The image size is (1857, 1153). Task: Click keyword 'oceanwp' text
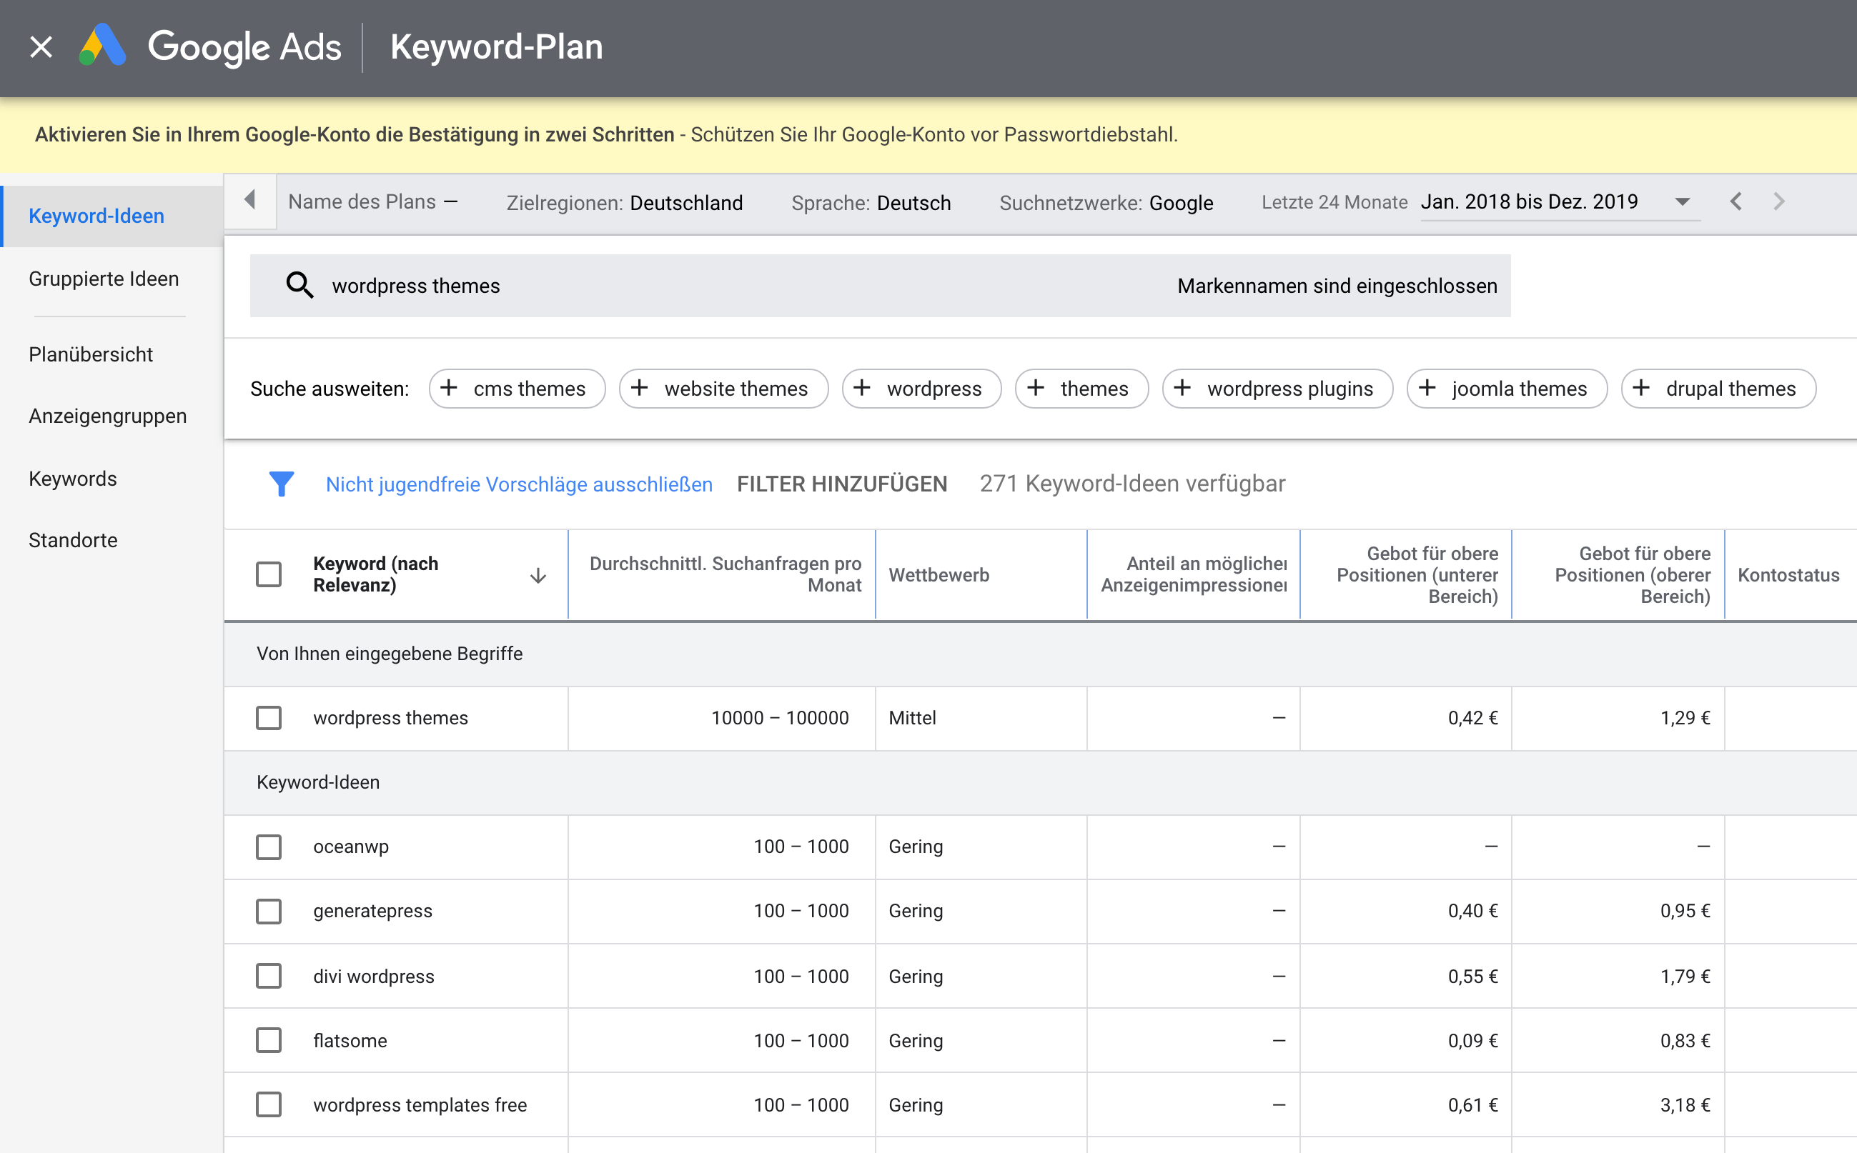(x=351, y=847)
